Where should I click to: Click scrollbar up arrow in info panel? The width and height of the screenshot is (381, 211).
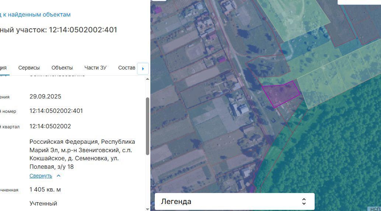coord(147,79)
